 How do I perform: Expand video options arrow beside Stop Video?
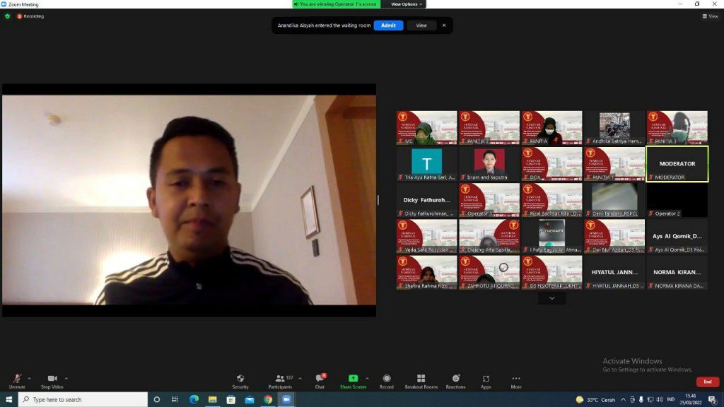(x=66, y=378)
